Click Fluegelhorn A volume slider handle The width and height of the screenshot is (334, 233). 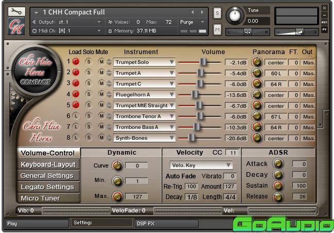(x=195, y=94)
